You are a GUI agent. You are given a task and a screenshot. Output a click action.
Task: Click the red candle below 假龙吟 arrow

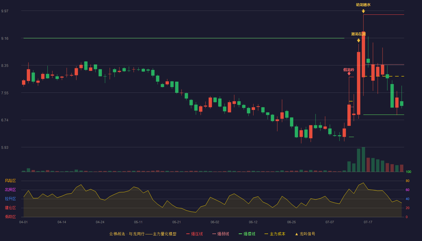click(349, 115)
